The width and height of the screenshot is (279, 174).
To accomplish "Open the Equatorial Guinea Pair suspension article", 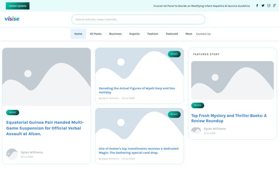I will (45, 128).
